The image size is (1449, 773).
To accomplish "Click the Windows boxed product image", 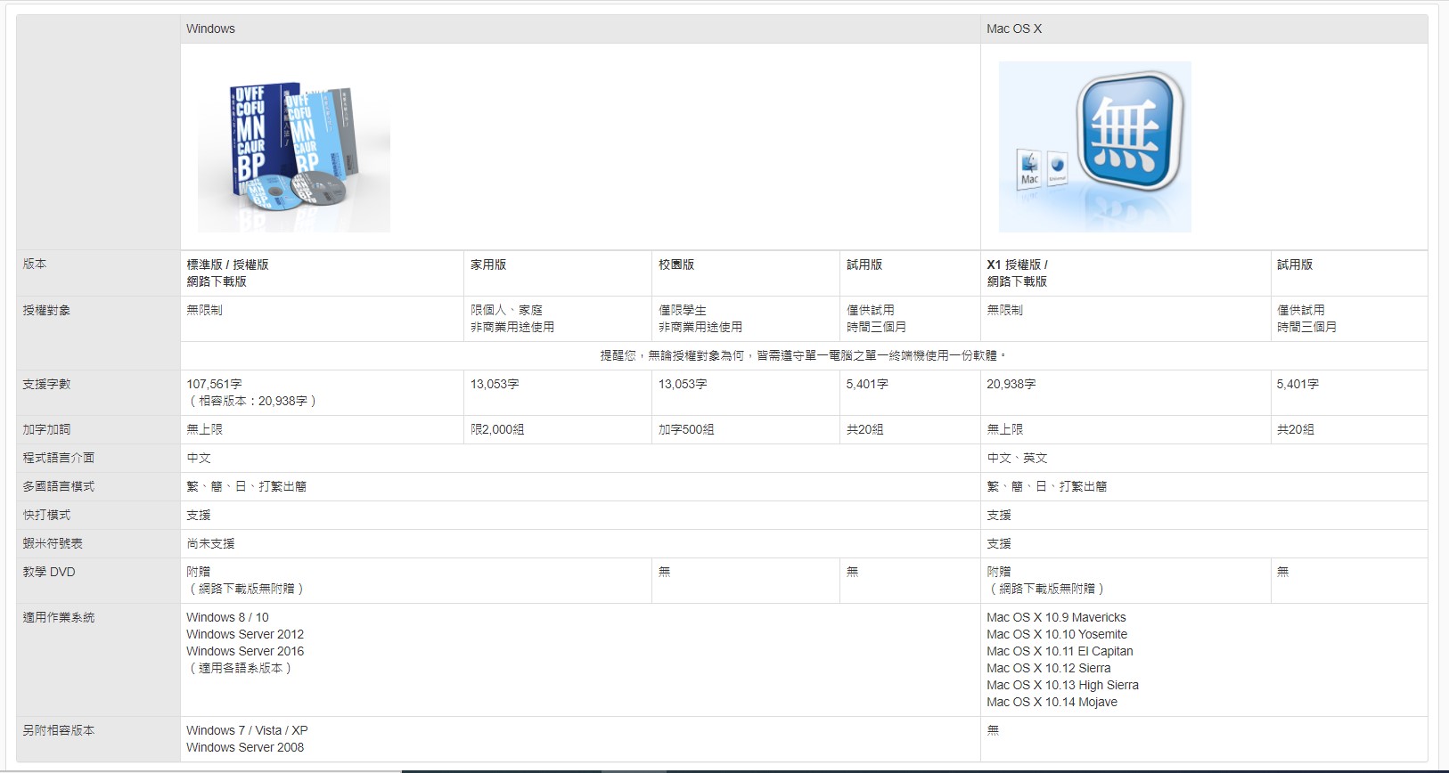I will tap(294, 147).
